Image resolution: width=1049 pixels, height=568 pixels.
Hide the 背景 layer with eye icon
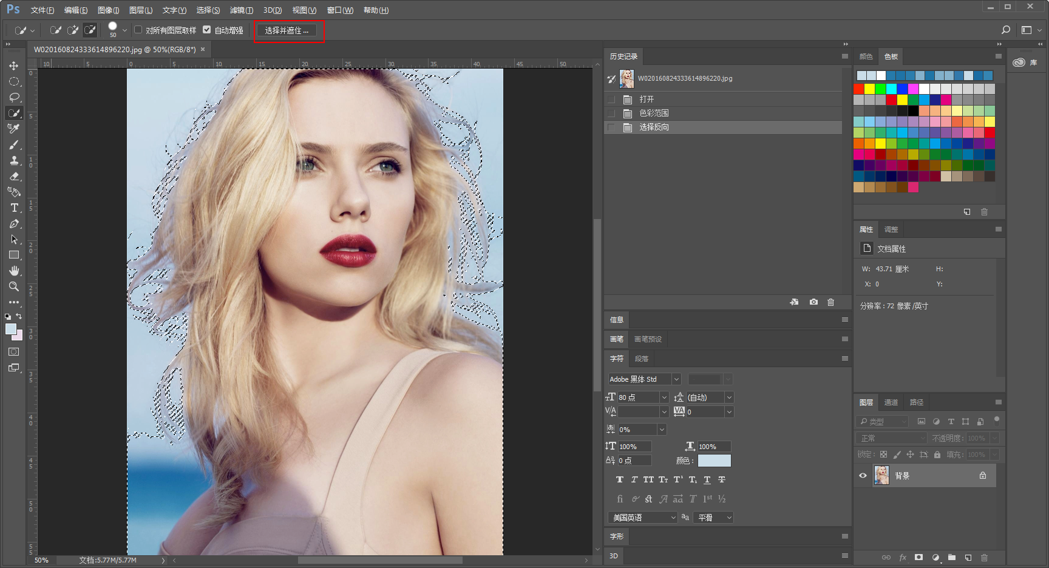pyautogui.click(x=863, y=476)
